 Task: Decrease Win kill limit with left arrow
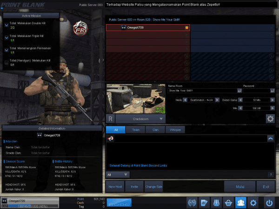(240, 108)
